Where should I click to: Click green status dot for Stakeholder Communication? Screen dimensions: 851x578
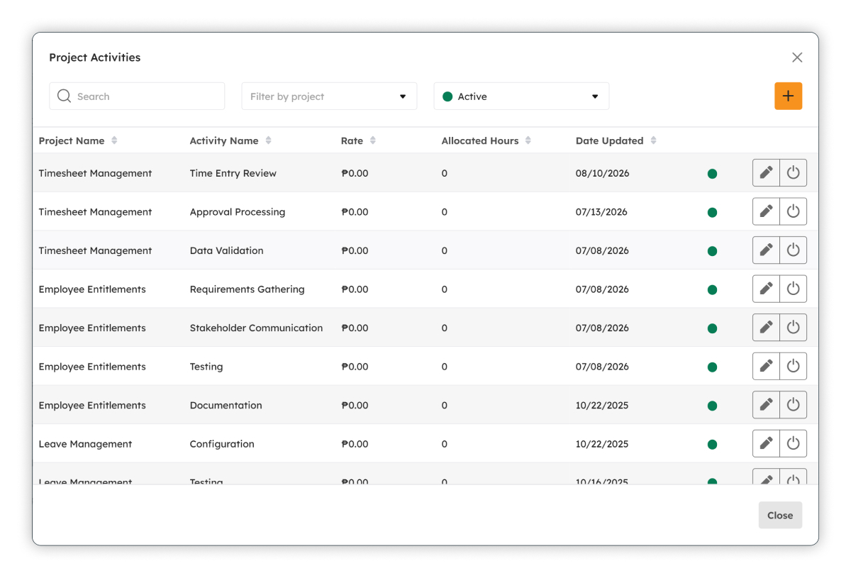tap(712, 328)
